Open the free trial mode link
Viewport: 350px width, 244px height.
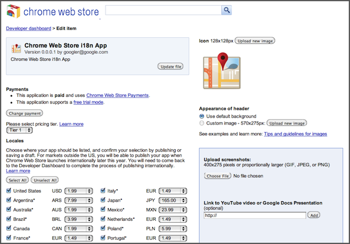point(89,103)
